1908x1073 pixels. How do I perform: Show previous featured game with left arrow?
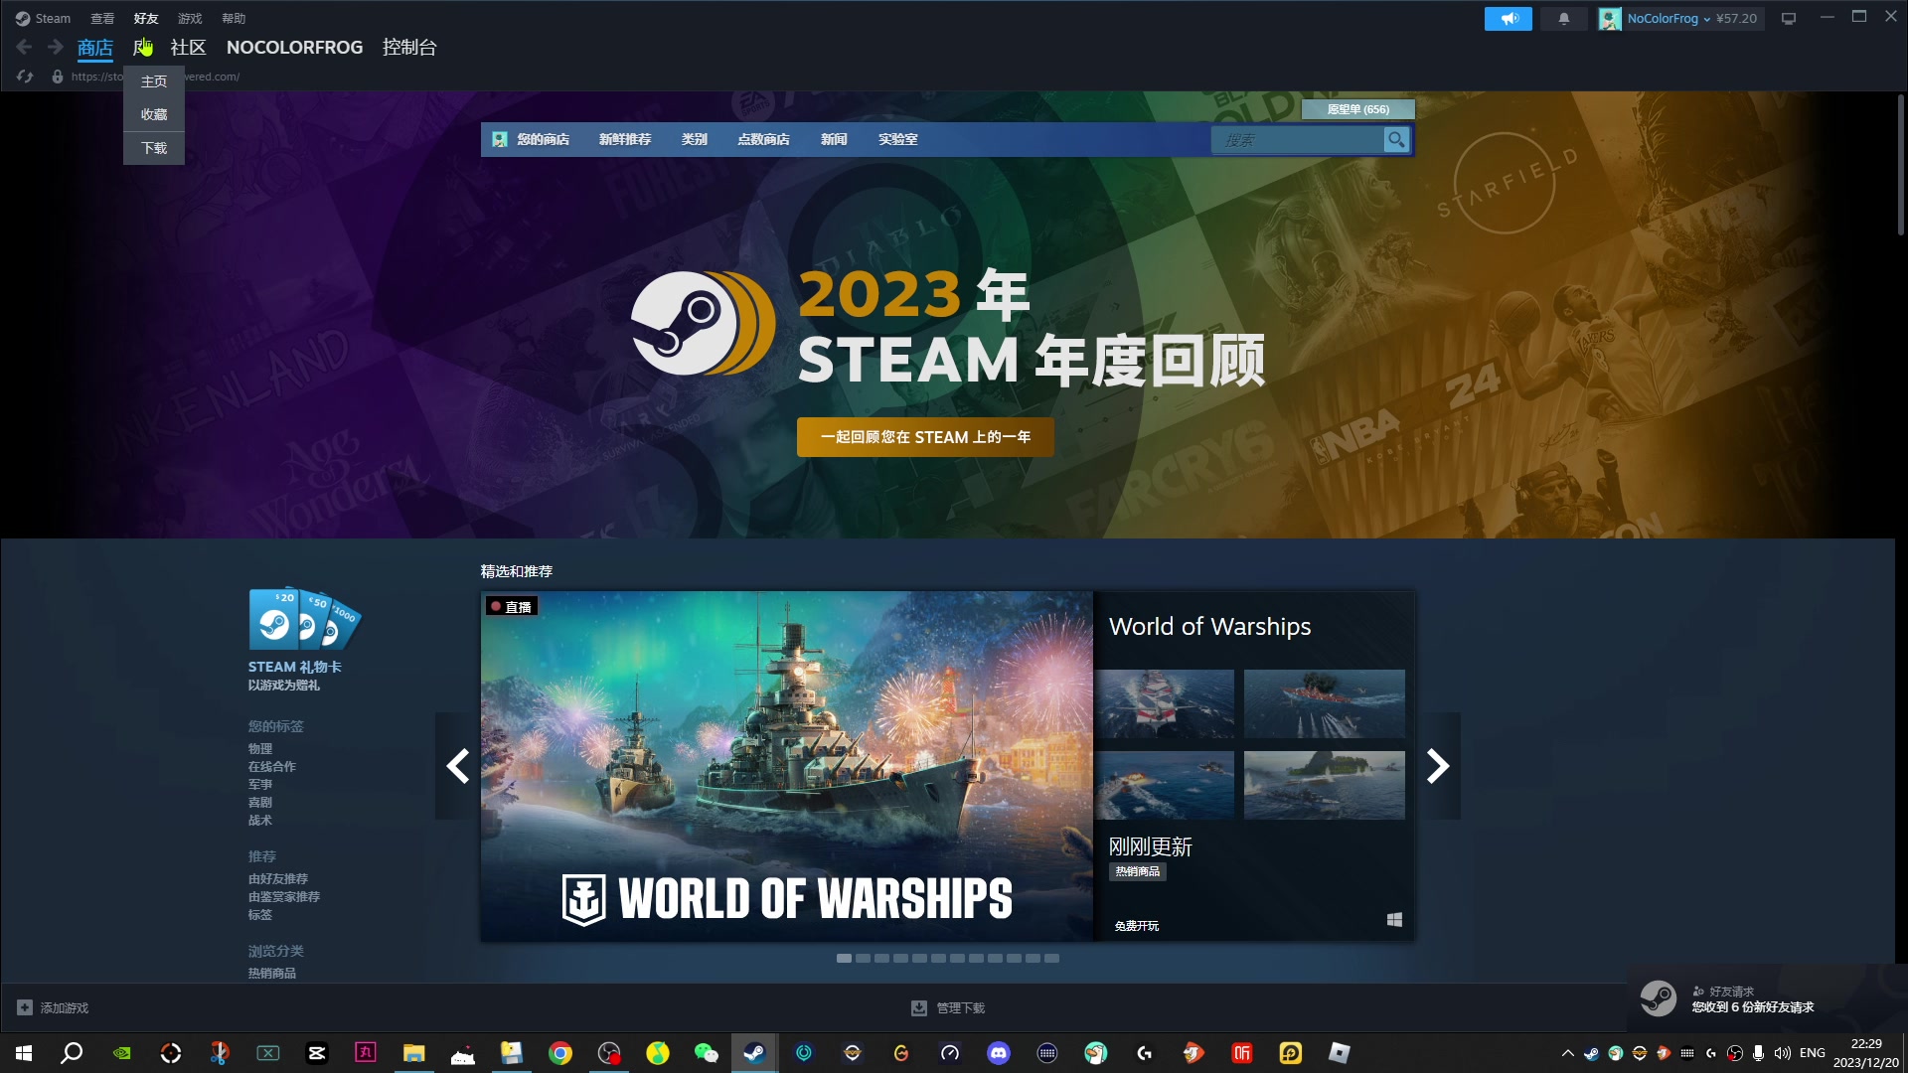[x=457, y=766]
